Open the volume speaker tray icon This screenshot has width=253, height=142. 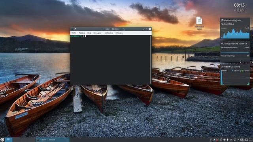(225, 140)
